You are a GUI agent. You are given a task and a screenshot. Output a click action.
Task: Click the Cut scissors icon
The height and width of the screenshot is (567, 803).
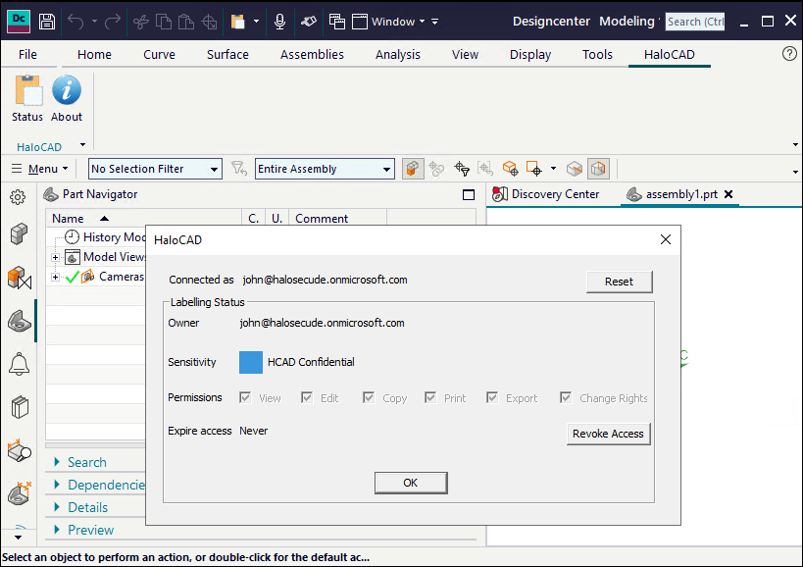[140, 22]
